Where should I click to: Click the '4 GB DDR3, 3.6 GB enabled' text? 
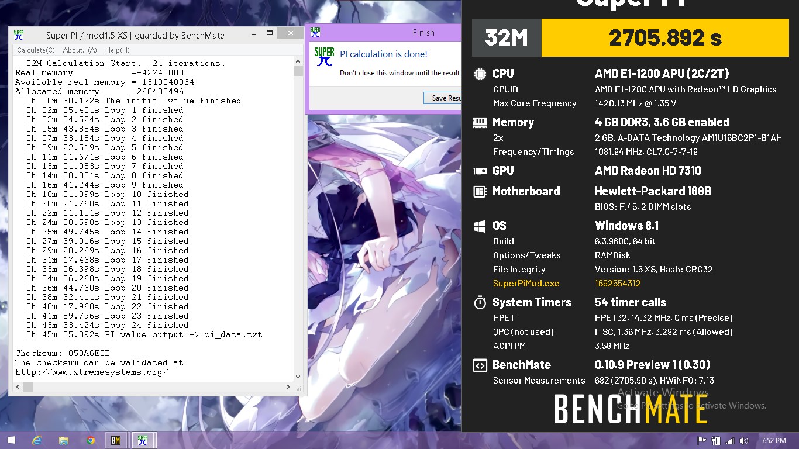[662, 122]
